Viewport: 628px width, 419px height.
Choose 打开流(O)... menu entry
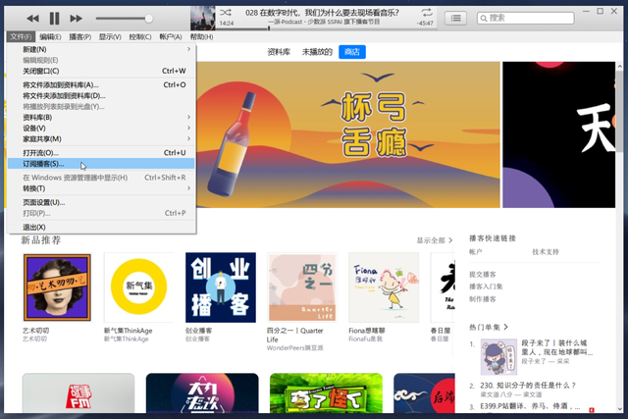[x=101, y=153]
